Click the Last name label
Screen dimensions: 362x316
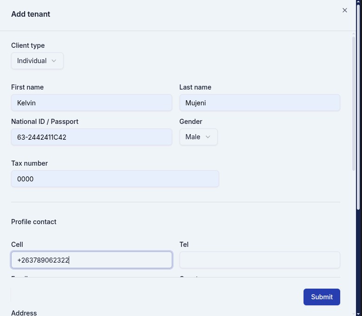point(195,87)
